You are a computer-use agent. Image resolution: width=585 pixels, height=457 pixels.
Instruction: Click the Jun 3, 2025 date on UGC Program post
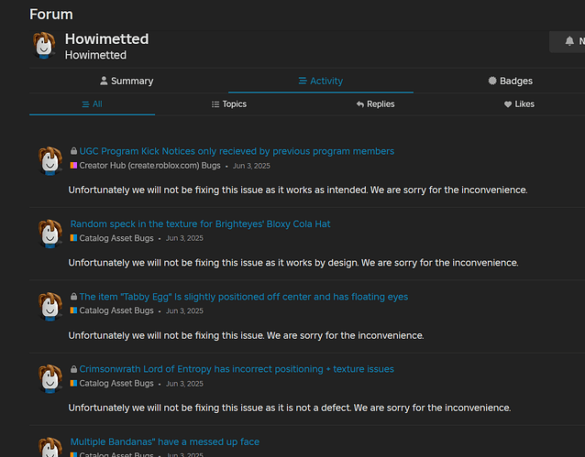(x=251, y=166)
